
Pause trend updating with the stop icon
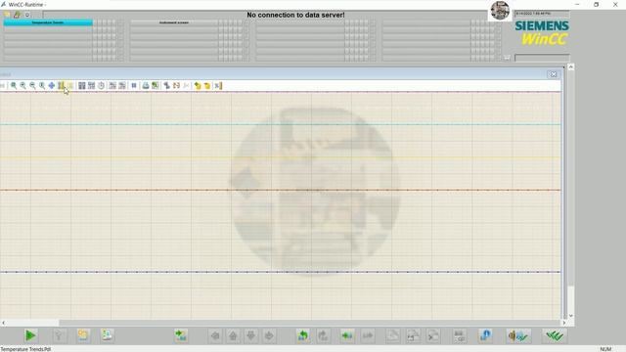click(x=134, y=85)
